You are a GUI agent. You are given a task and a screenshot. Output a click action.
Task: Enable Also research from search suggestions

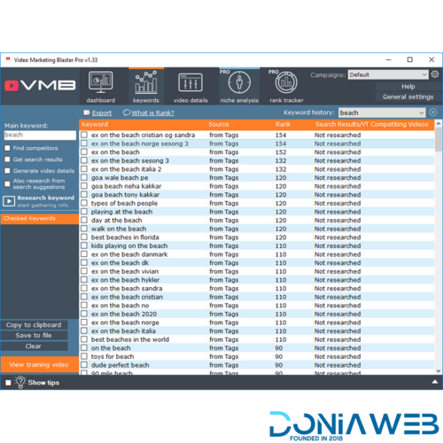coord(7,183)
